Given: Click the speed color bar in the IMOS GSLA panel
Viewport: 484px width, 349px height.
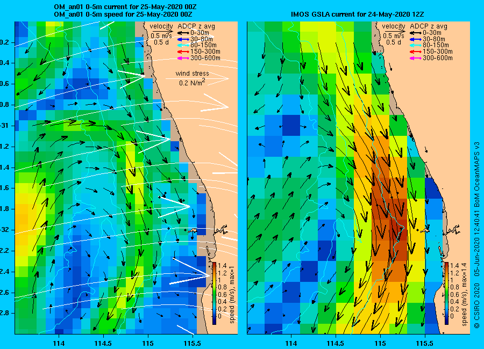Looking at the screenshot, I should tap(447, 293).
